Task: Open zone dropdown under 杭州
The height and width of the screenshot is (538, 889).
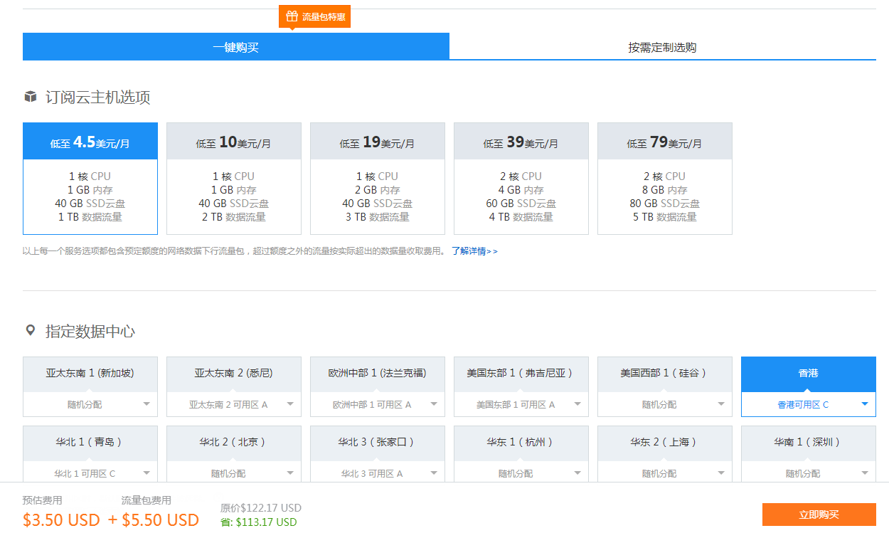Action: click(x=521, y=473)
